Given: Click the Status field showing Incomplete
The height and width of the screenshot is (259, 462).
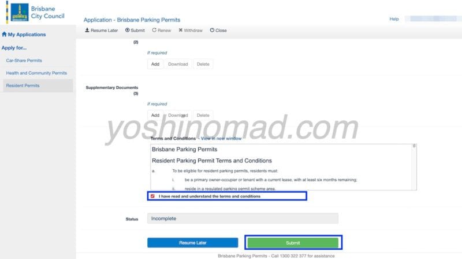Looking at the screenshot, I should 243,219.
